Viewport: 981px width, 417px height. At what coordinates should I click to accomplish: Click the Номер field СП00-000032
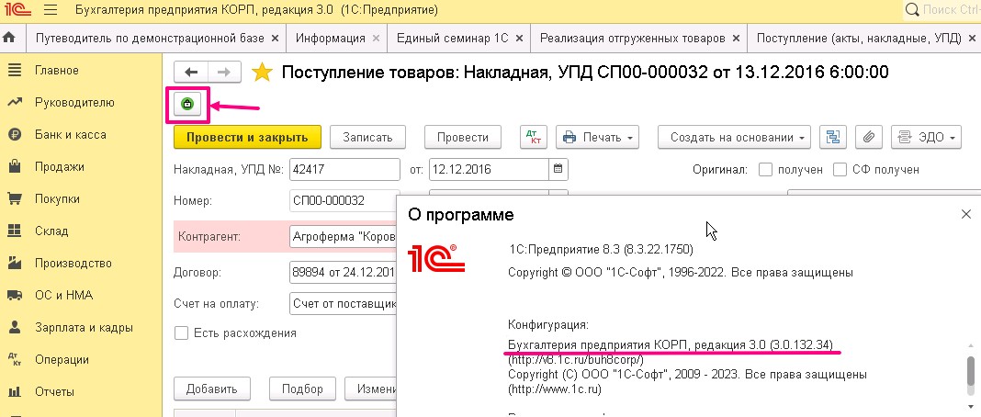pos(344,200)
